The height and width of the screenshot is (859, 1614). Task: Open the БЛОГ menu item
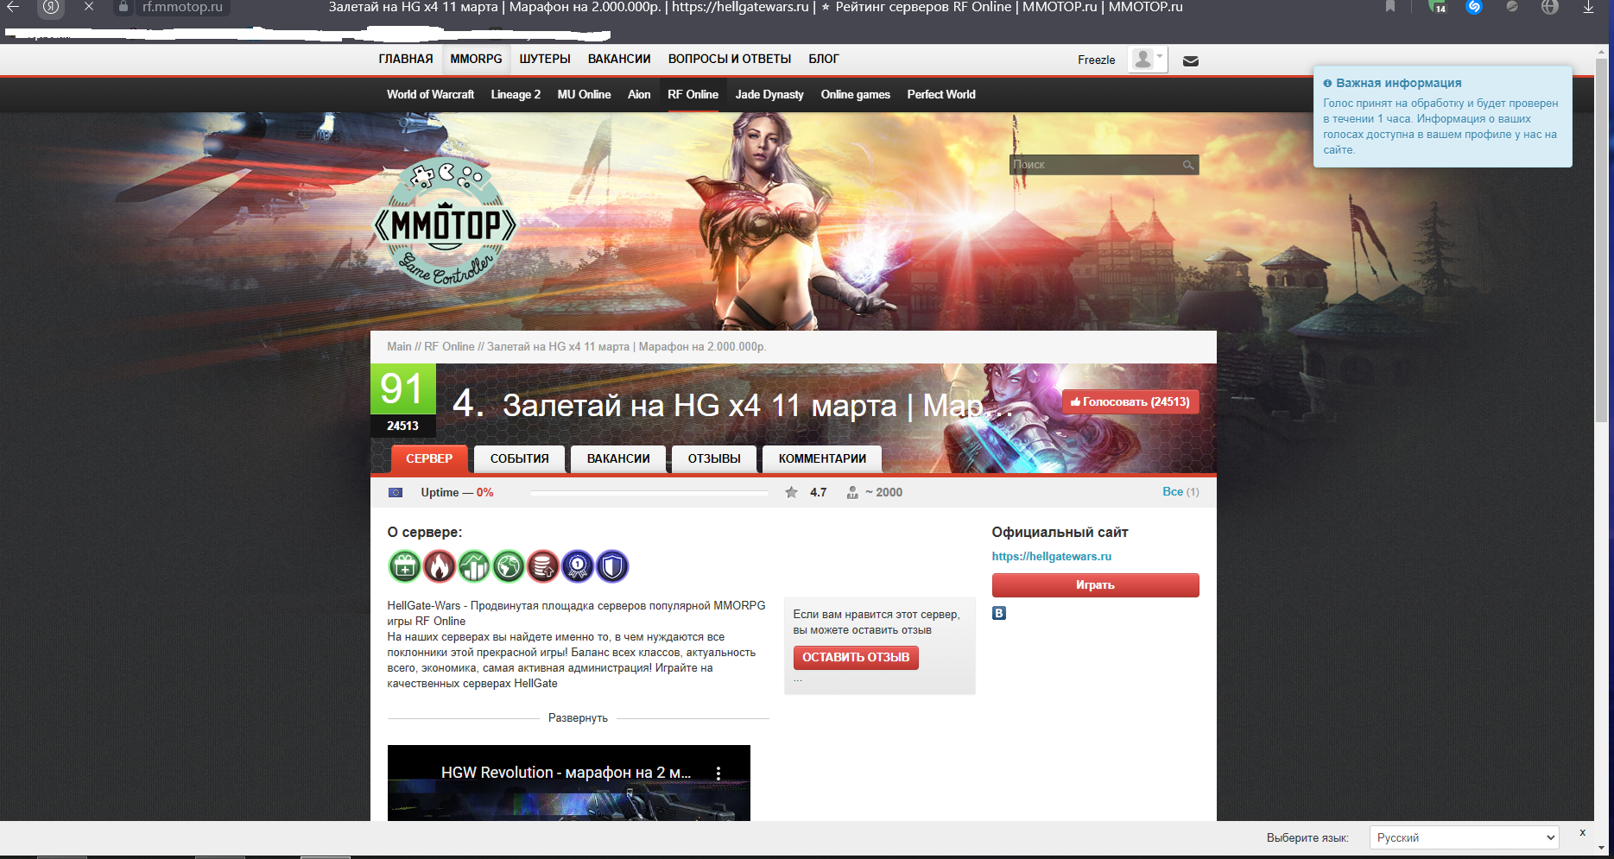pos(824,59)
